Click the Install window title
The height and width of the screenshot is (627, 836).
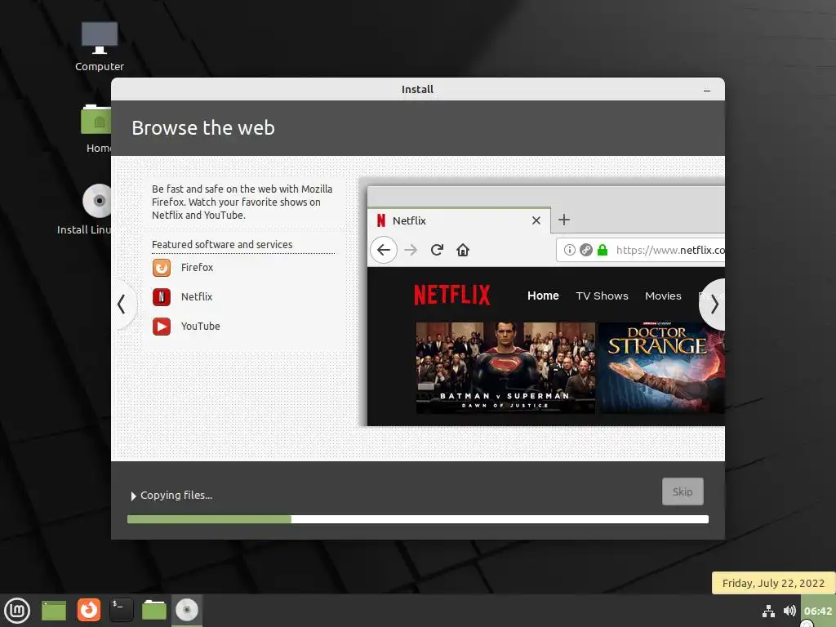click(x=417, y=90)
